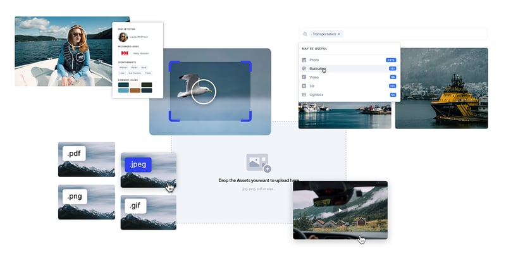The height and width of the screenshot is (253, 506).
Task: Click the Lightbox grid icon
Action: [x=304, y=95]
